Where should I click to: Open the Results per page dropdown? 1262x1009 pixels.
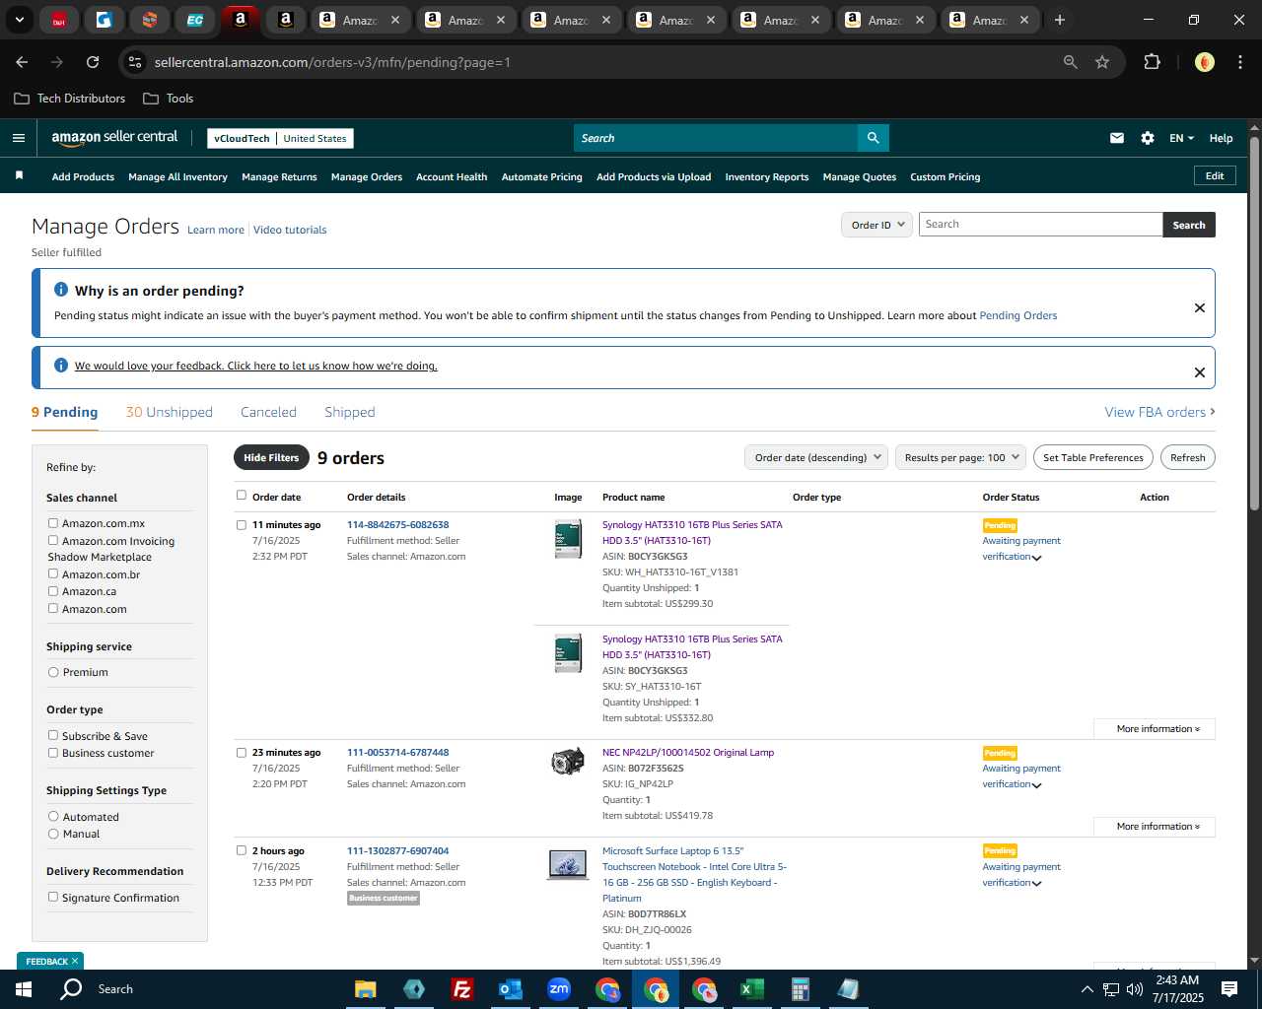click(x=960, y=457)
